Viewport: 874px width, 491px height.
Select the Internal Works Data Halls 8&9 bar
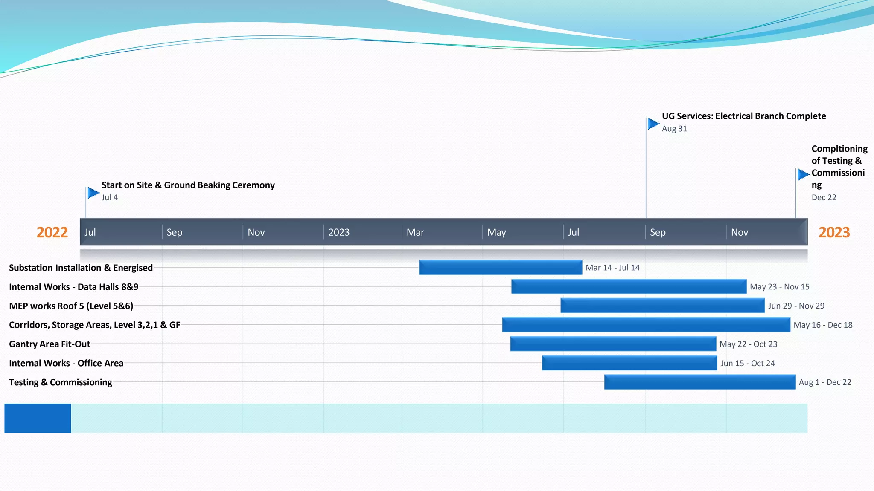click(629, 287)
